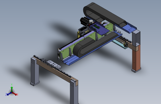
Task: Select the lower black cable drag chain
Action: point(95,44)
